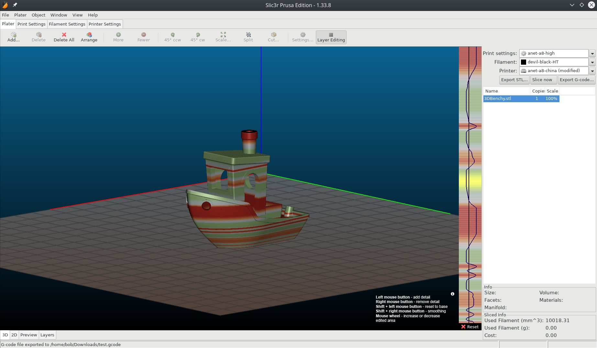Click the black filament color swatch
The width and height of the screenshot is (597, 348).
pos(524,62)
